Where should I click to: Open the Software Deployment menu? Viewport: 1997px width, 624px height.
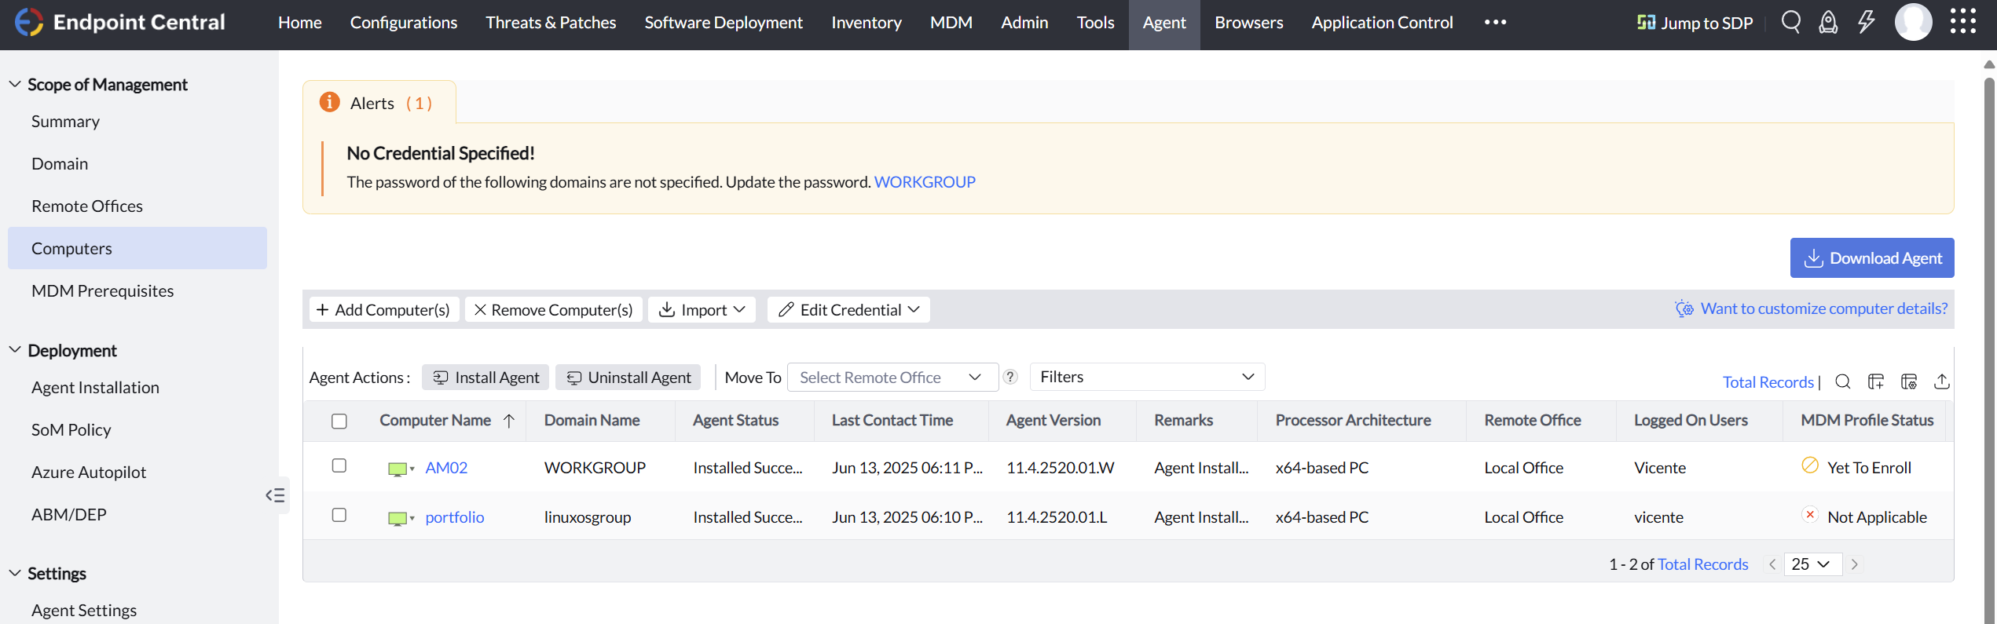click(x=724, y=23)
